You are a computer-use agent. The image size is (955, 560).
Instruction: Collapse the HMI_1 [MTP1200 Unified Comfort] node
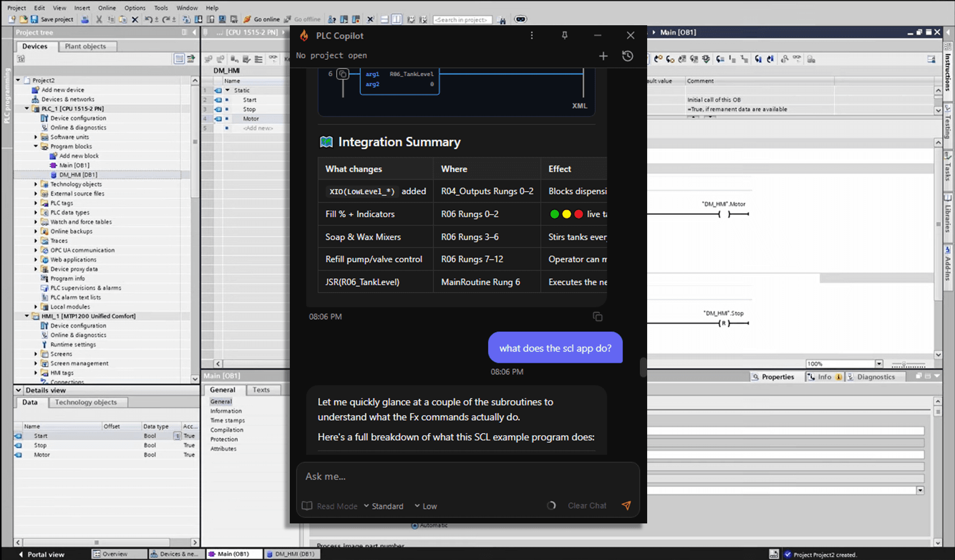[27, 316]
